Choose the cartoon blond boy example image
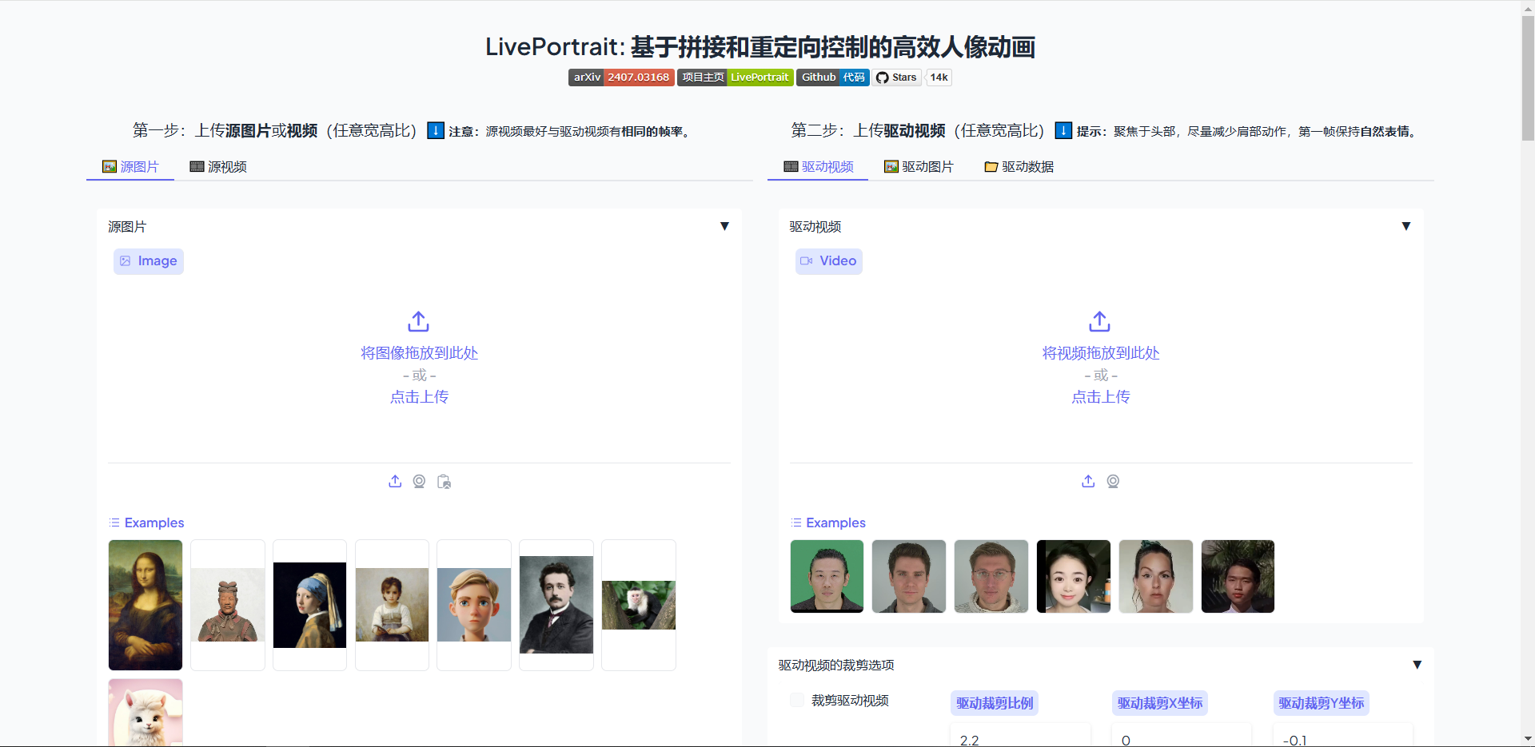1535x747 pixels. click(x=474, y=605)
